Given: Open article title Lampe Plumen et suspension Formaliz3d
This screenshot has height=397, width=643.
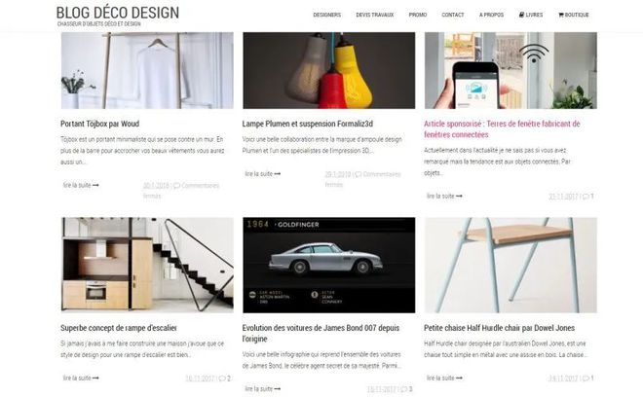Looking at the screenshot, I should pyautogui.click(x=308, y=124).
